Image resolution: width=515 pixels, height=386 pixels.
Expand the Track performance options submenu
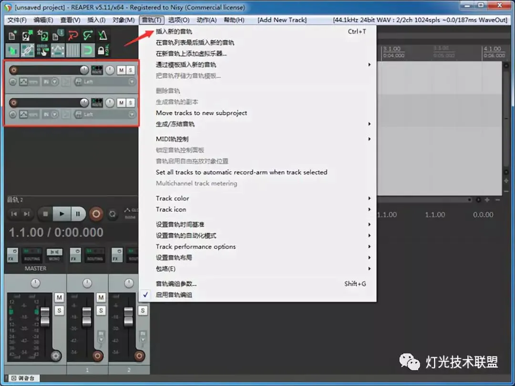258,246
